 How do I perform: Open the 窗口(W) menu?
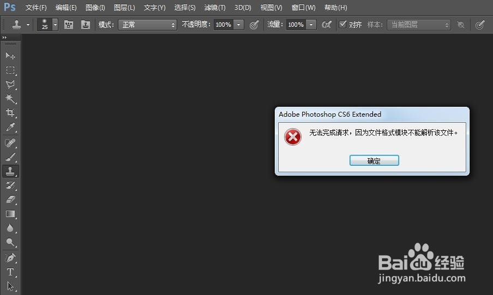pyautogui.click(x=303, y=8)
